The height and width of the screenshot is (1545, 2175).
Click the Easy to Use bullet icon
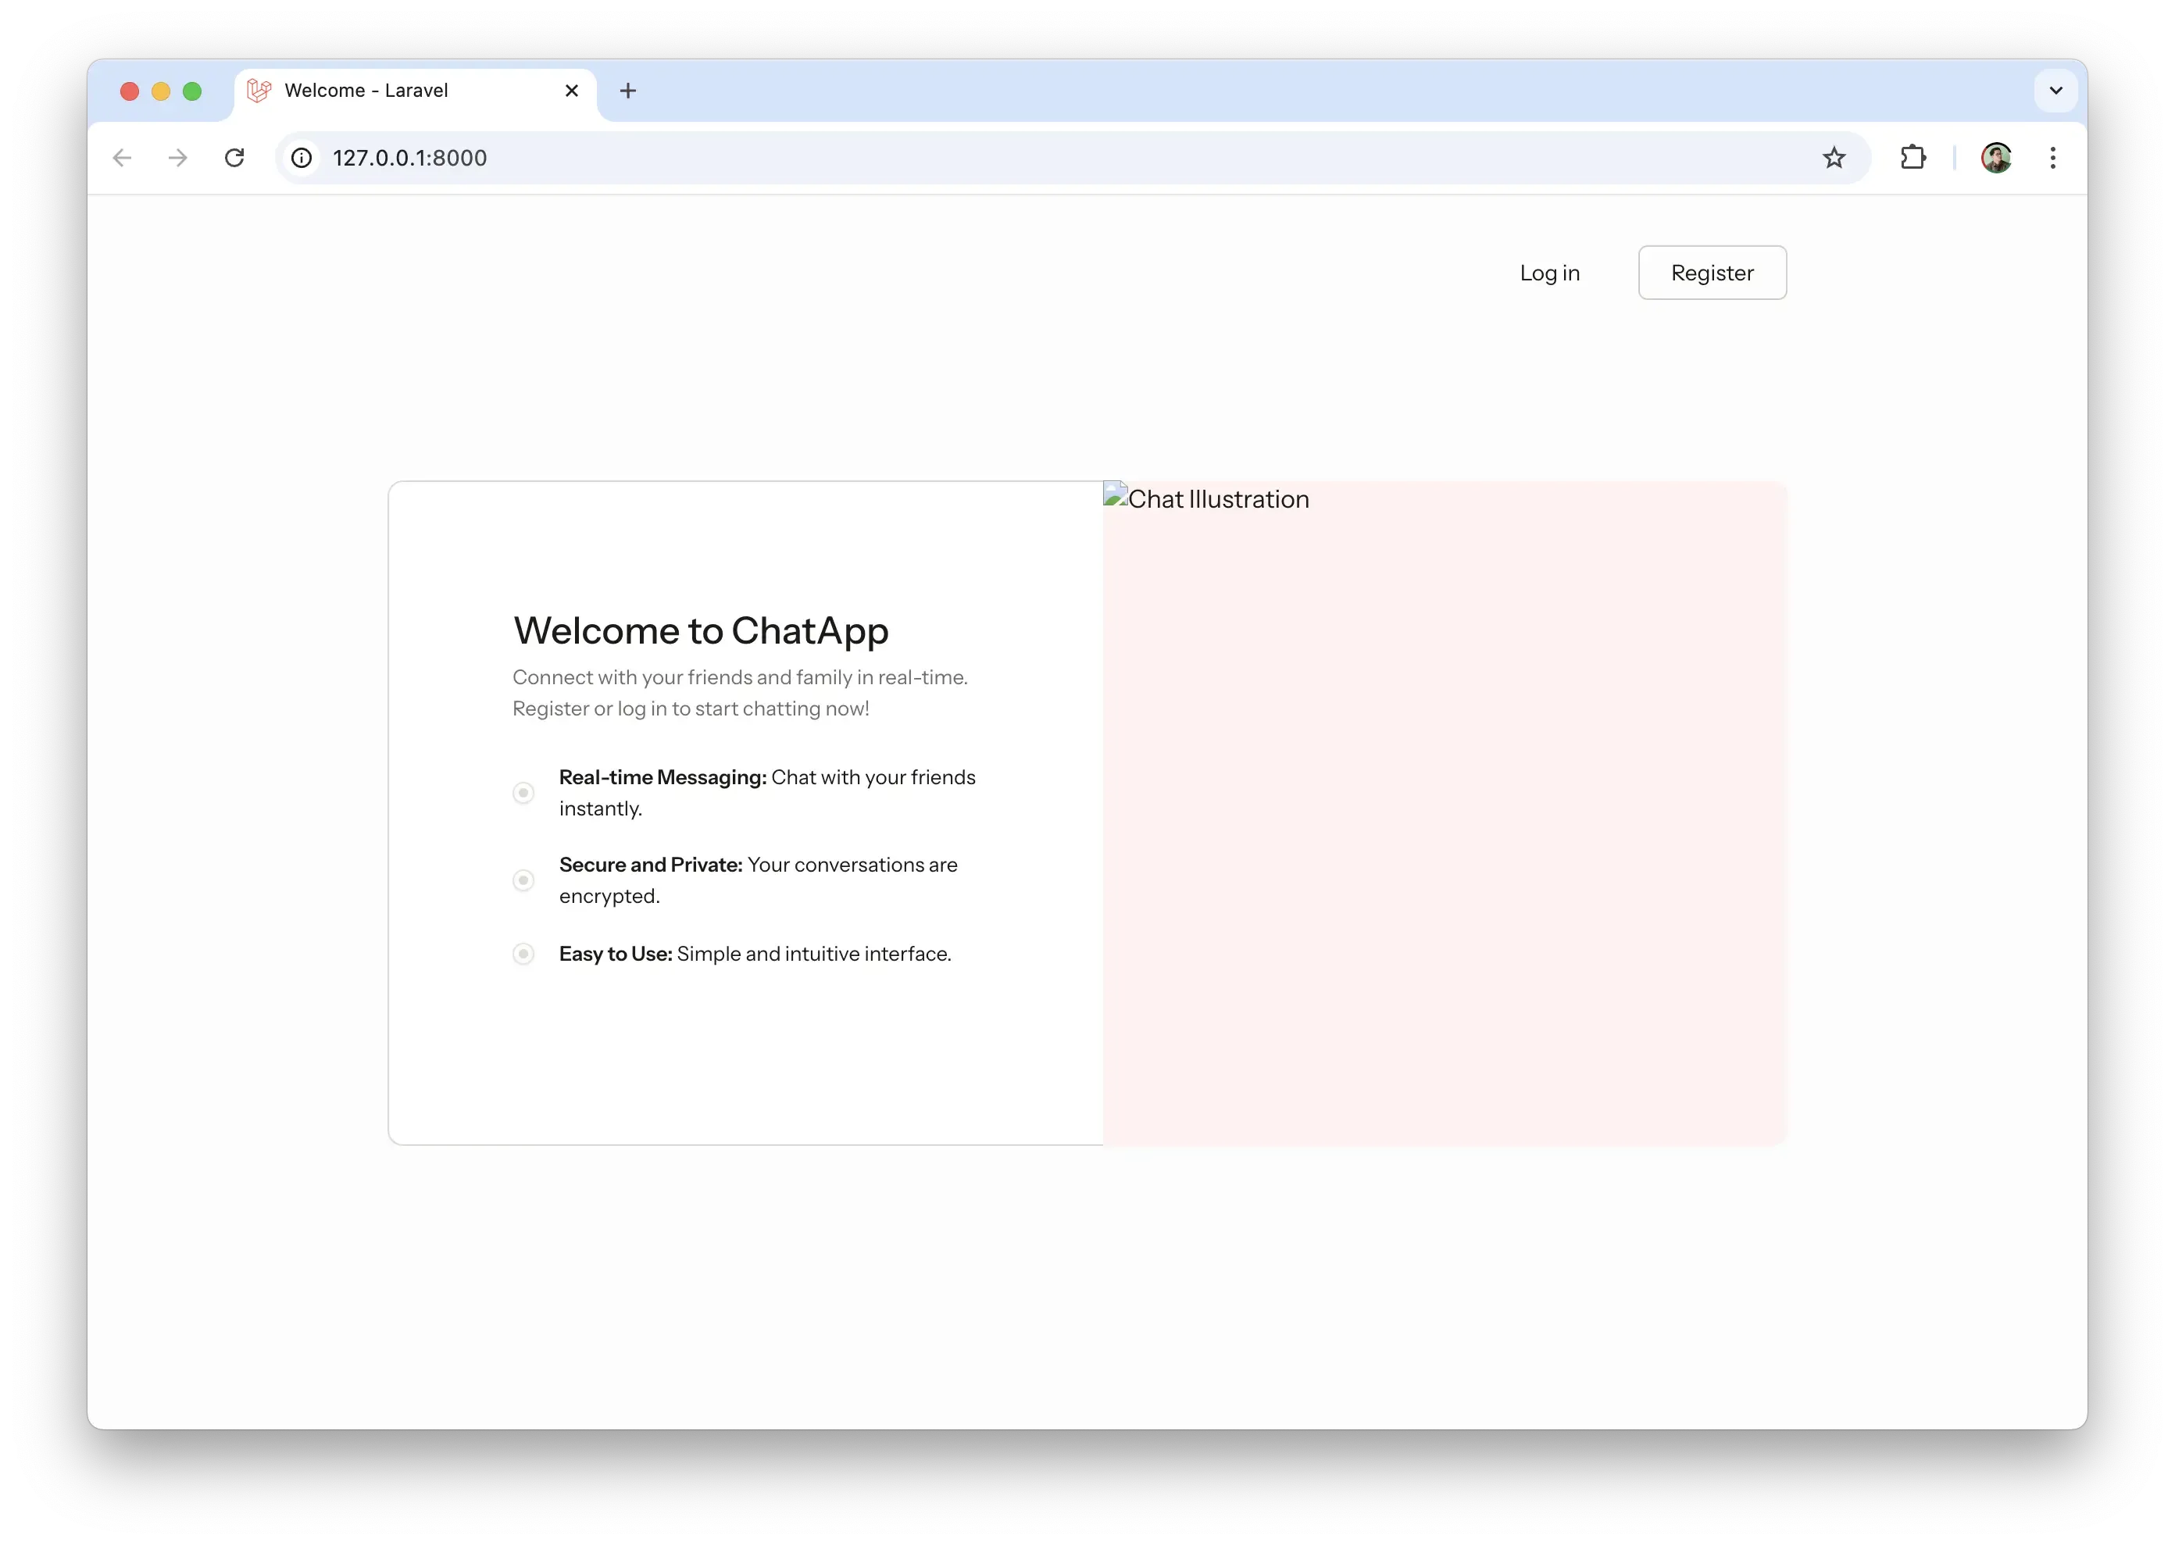(523, 953)
